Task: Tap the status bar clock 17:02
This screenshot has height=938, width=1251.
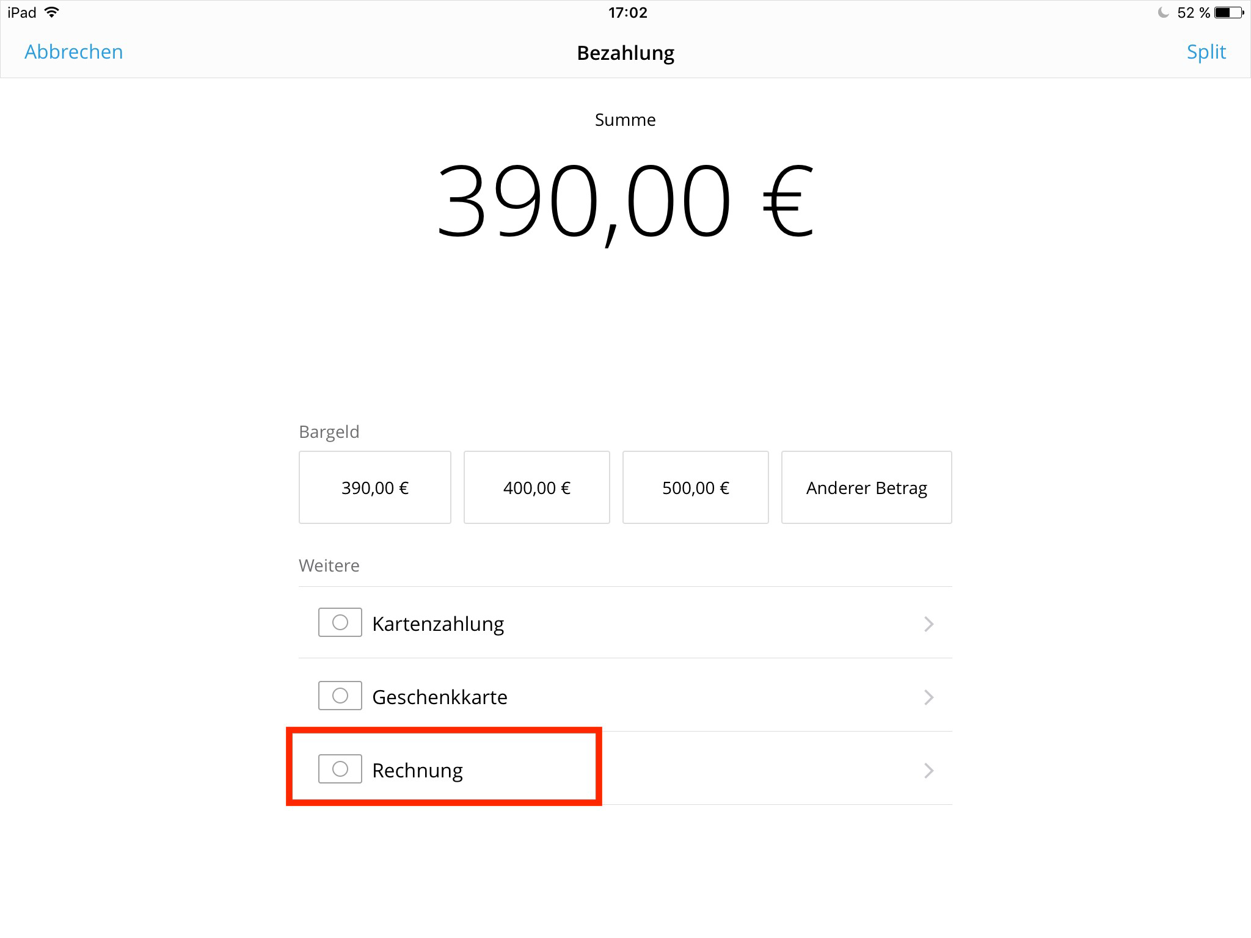Action: coord(627,13)
